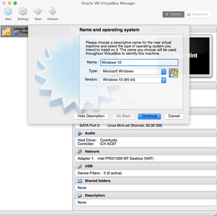Click the Start arrow toolbar icon
This screenshot has width=217, height=216.
click(38, 11)
